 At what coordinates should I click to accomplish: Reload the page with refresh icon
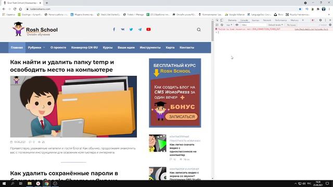tap(15, 9)
